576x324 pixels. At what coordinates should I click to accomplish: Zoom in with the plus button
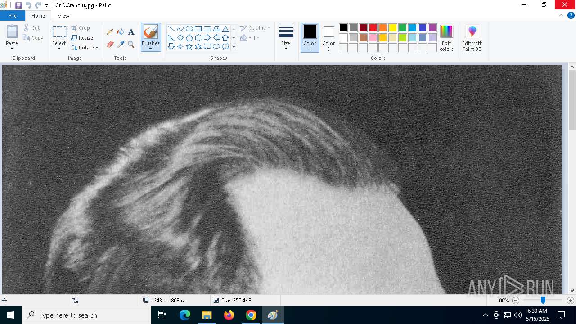570,300
